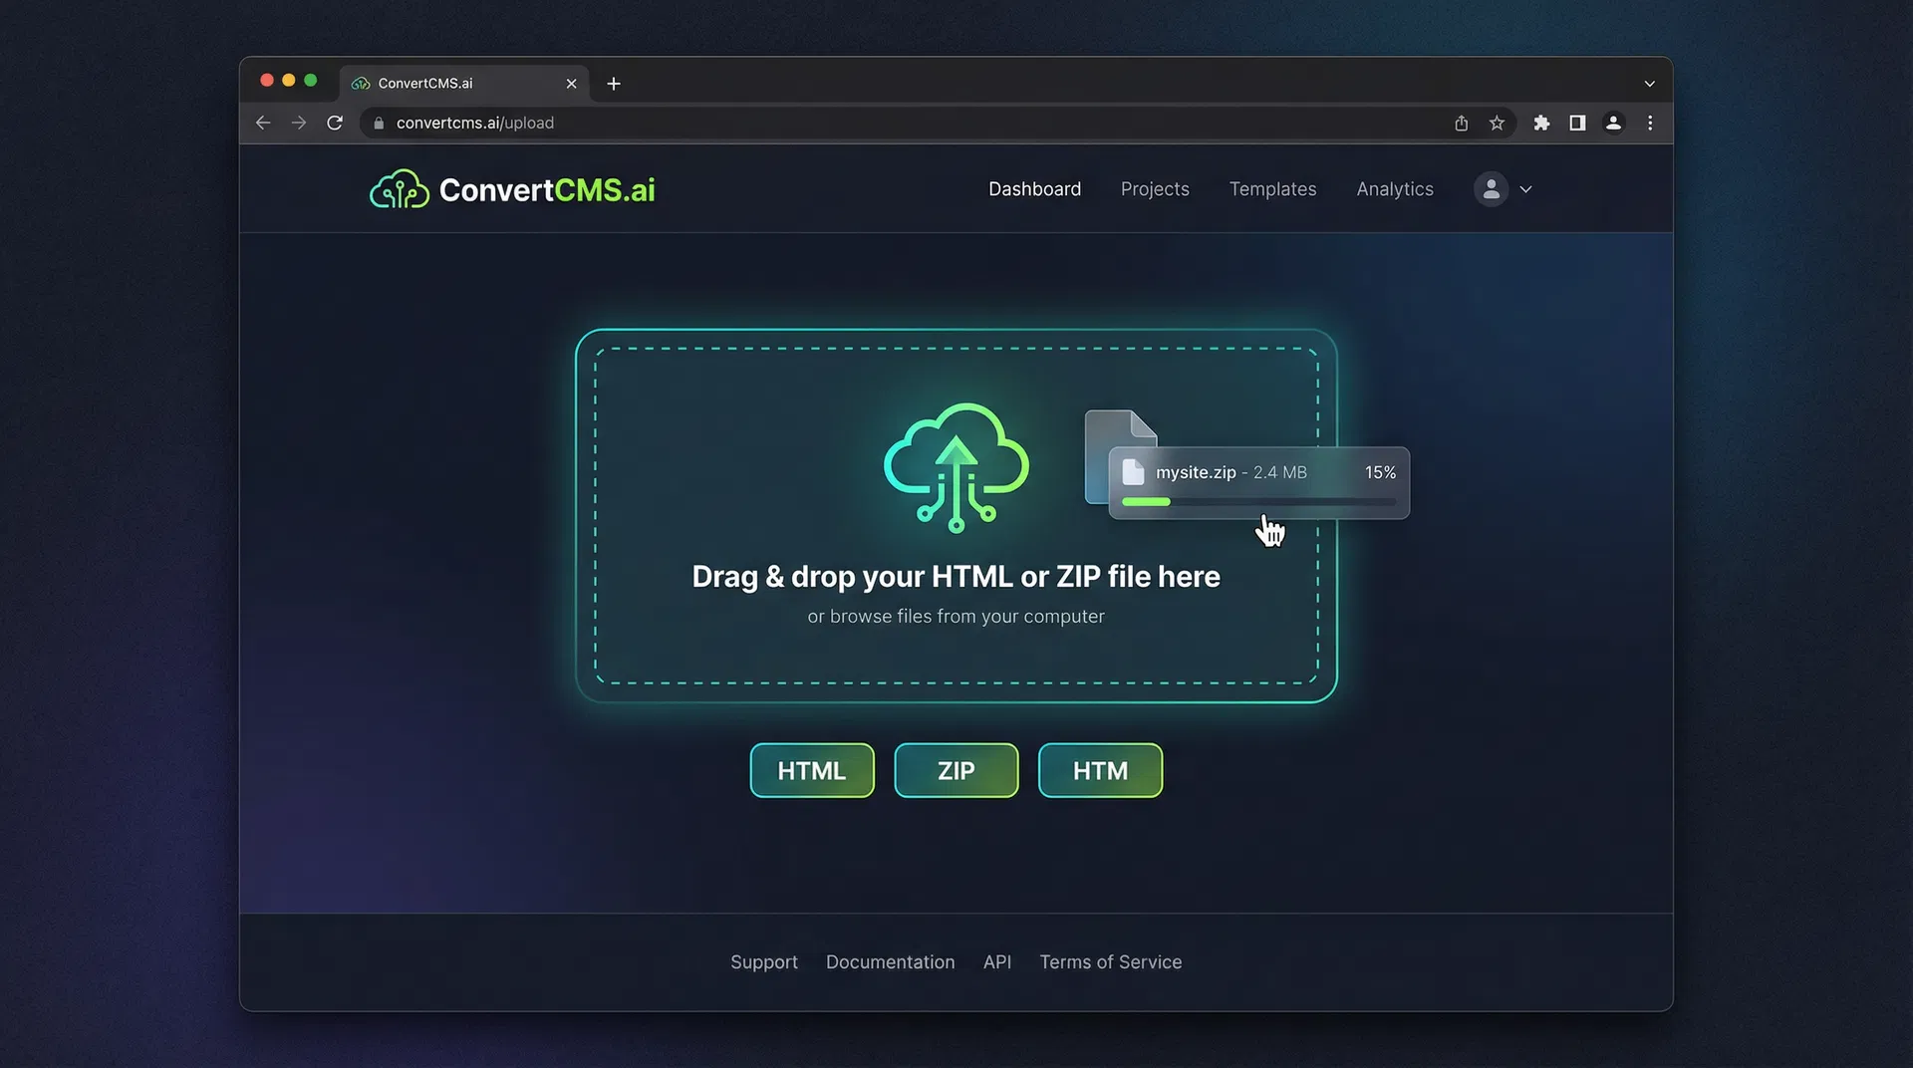Click the address bar URL field
Viewport: 1913px width, 1068px height.
(x=697, y=123)
